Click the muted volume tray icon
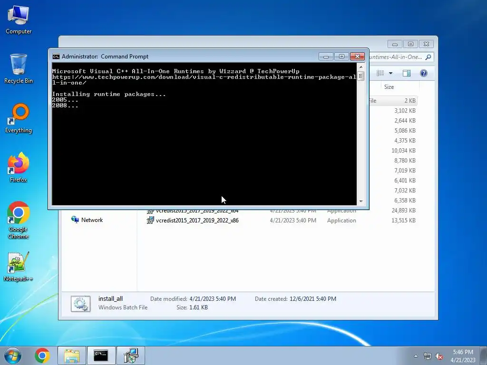487x365 pixels. 439,356
